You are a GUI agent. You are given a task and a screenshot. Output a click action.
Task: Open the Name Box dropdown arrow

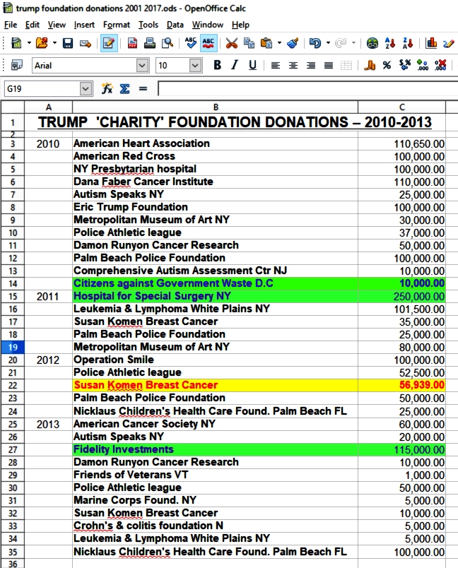pos(86,89)
